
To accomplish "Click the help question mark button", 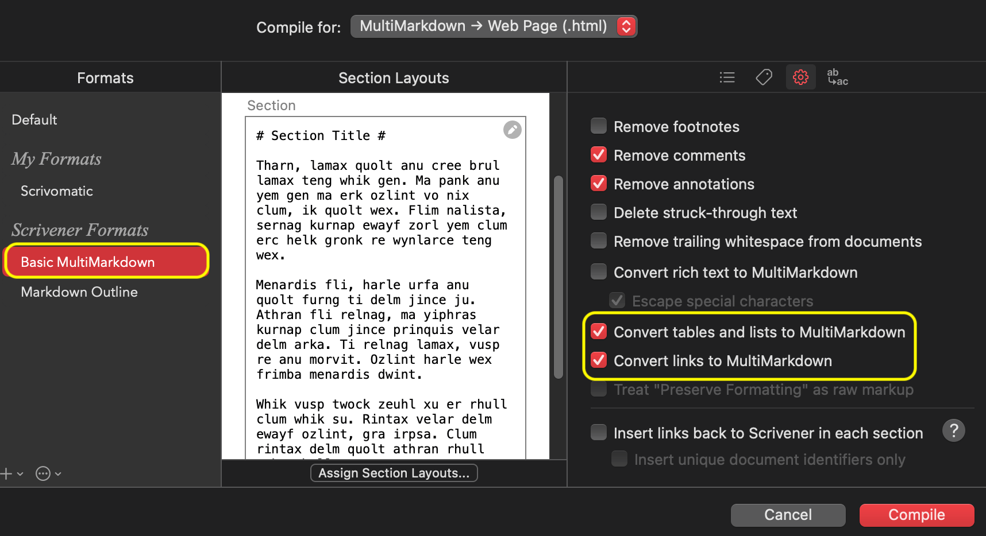I will pyautogui.click(x=954, y=430).
